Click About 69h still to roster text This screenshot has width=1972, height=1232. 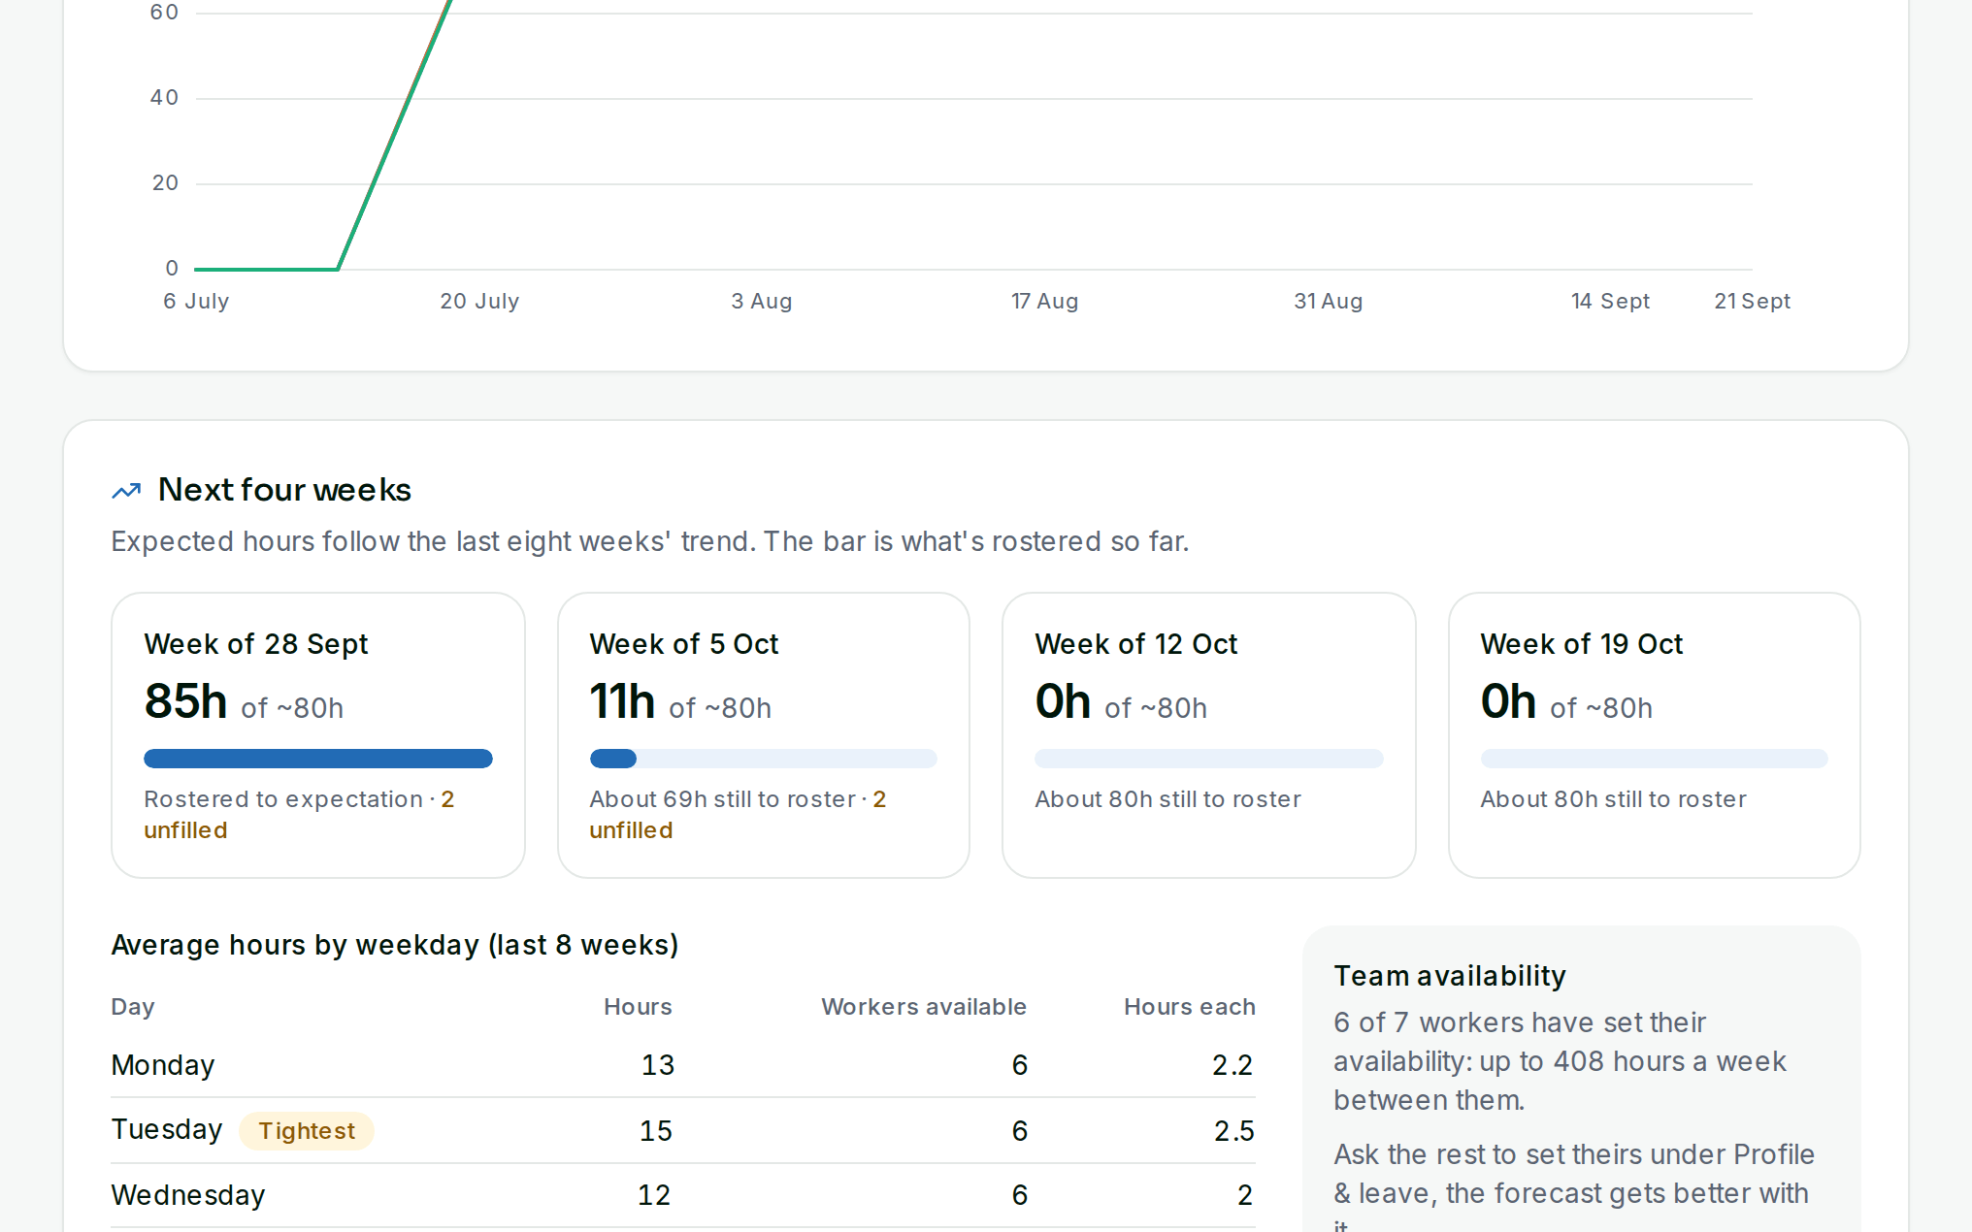[x=722, y=799]
